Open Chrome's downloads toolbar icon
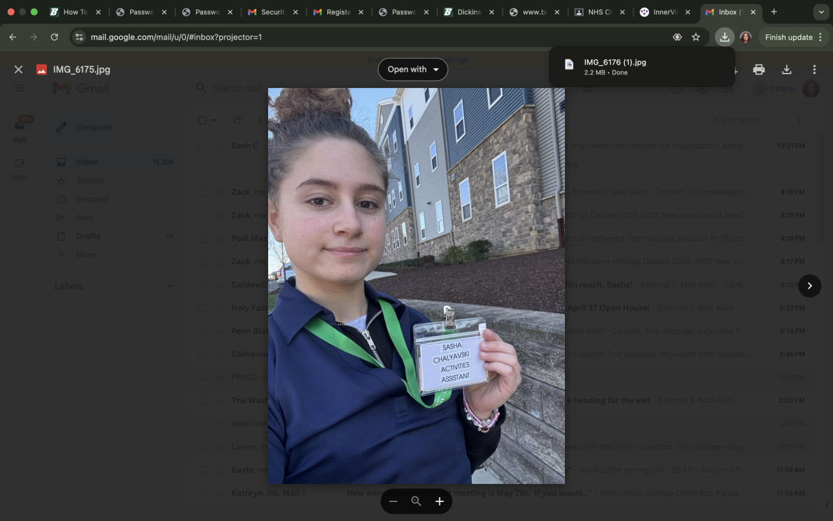833x521 pixels. [x=724, y=37]
